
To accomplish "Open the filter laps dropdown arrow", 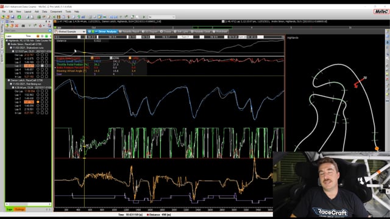I will (50, 31).
